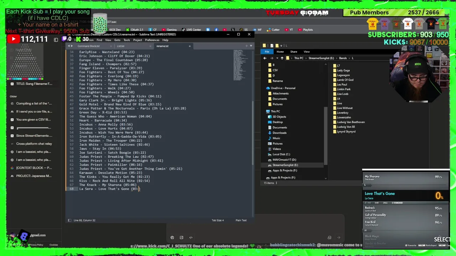Open the Goto menu in Sublime Text
Viewport: 456px width, 256px height.
point(117,40)
